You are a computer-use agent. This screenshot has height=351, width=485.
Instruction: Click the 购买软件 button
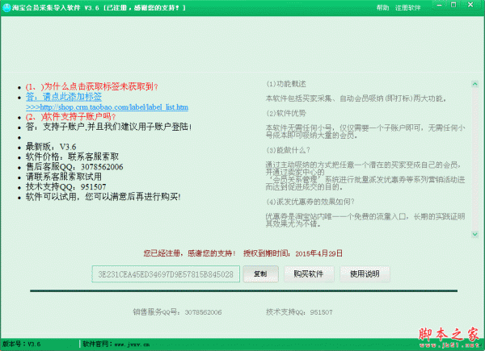(309, 274)
